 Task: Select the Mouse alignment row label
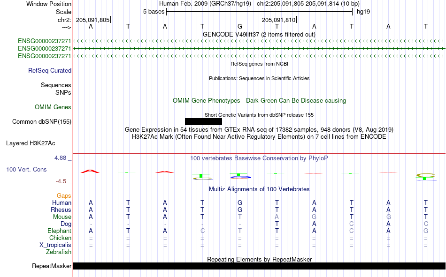tap(62, 217)
